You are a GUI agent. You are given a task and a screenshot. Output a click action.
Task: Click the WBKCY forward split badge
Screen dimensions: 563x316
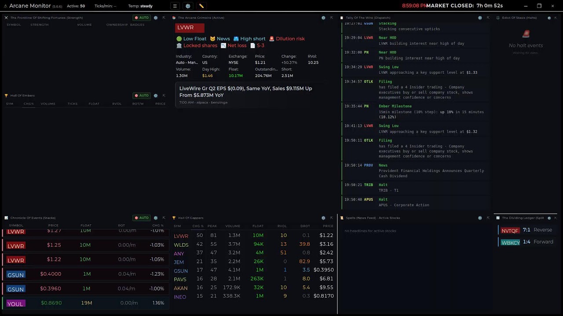510,242
